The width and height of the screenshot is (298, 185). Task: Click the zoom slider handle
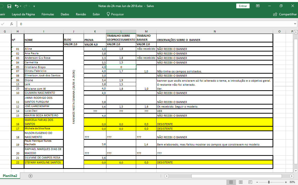coord(269,182)
